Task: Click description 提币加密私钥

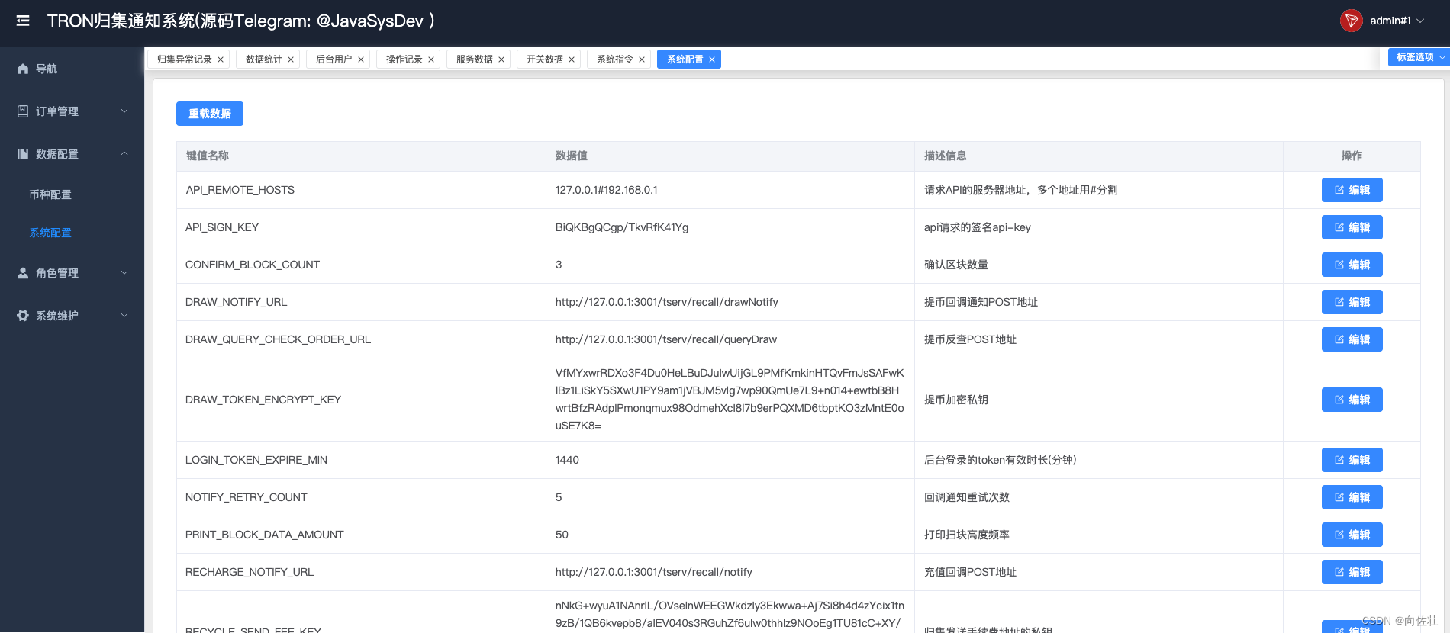Action: [956, 400]
